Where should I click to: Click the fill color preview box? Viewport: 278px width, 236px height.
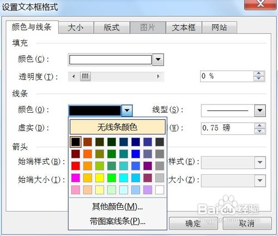tap(111, 59)
